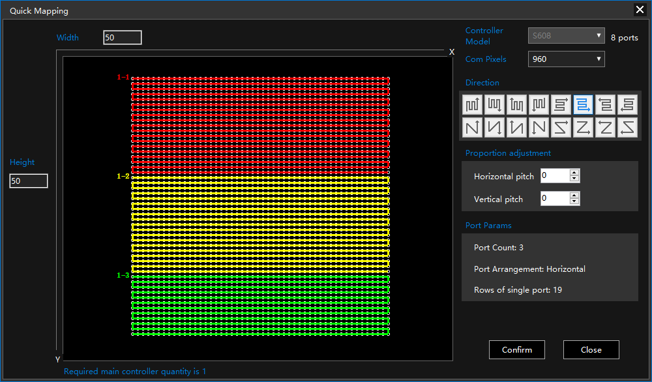652x382 pixels.
Task: Decrease Vertical pitch with the down arrow
Action: tap(574, 201)
